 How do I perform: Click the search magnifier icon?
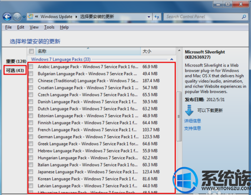pyautogui.click(x=244, y=17)
